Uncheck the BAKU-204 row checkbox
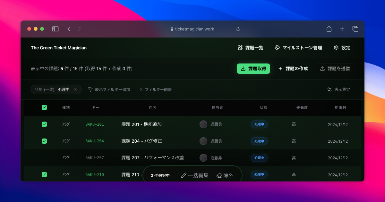 pyautogui.click(x=44, y=141)
